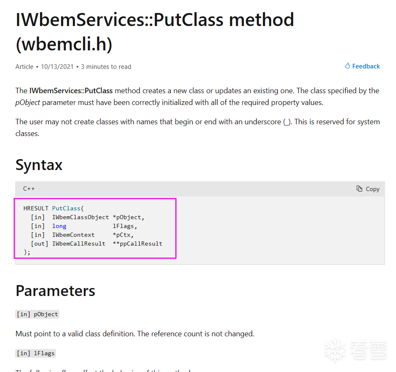Click the blue long keyword in code

click(x=59, y=226)
